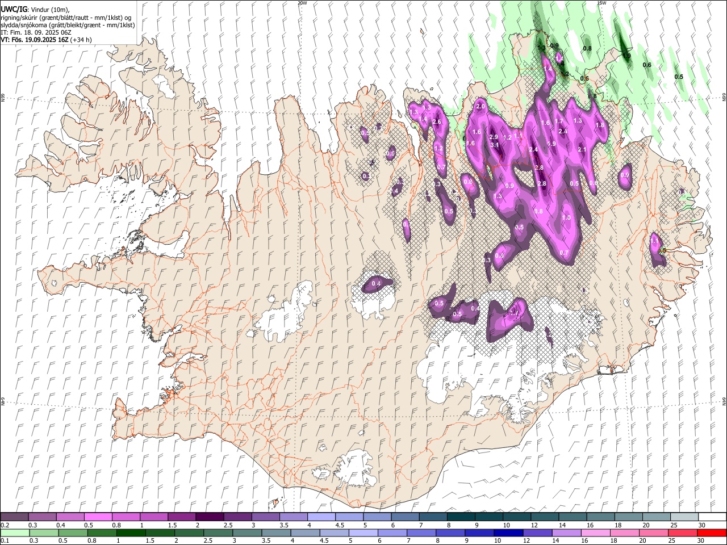Pick the bright magenta swatch between 0.5 and 0.8
Screen dimensions: 727x545
(98, 517)
